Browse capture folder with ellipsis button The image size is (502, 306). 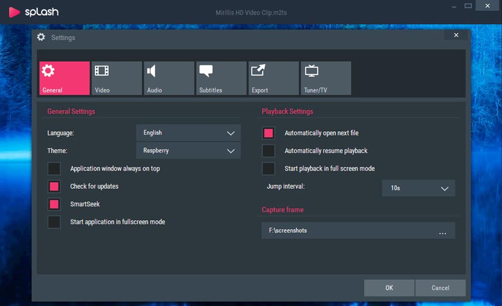pyautogui.click(x=443, y=231)
